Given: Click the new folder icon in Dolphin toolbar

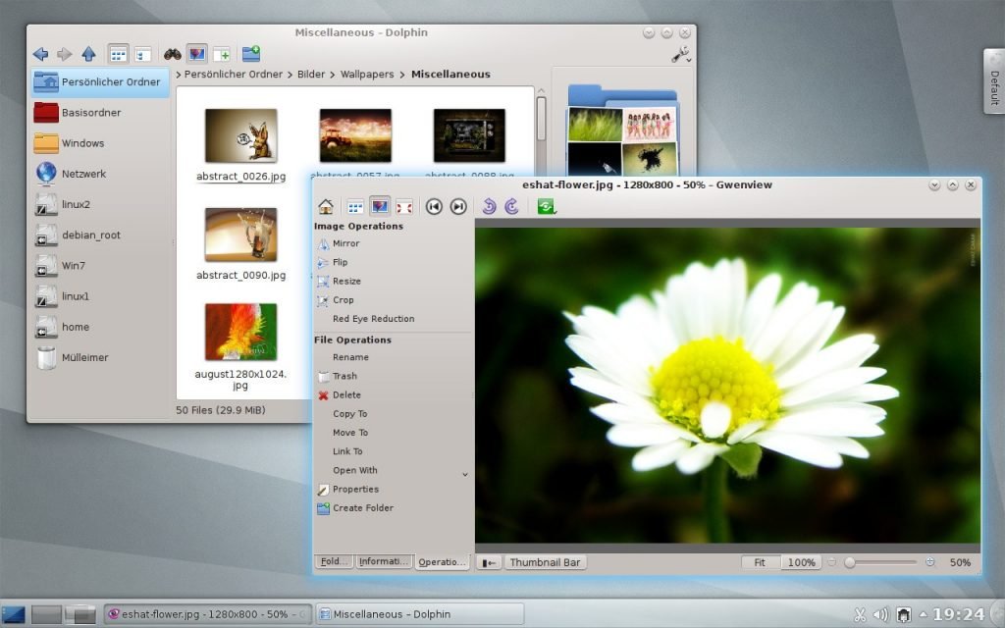Looking at the screenshot, I should pyautogui.click(x=251, y=54).
